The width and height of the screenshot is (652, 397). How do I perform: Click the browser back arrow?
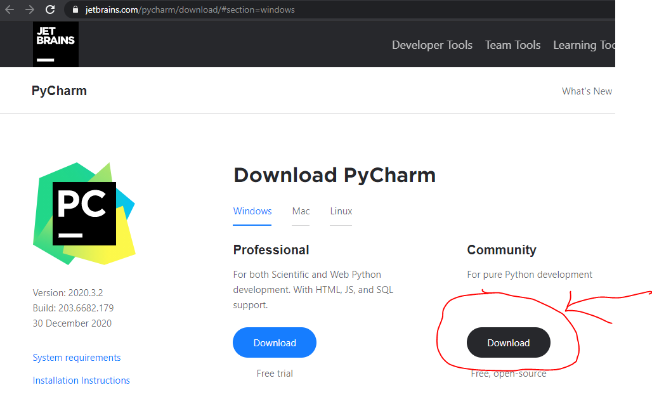point(10,10)
